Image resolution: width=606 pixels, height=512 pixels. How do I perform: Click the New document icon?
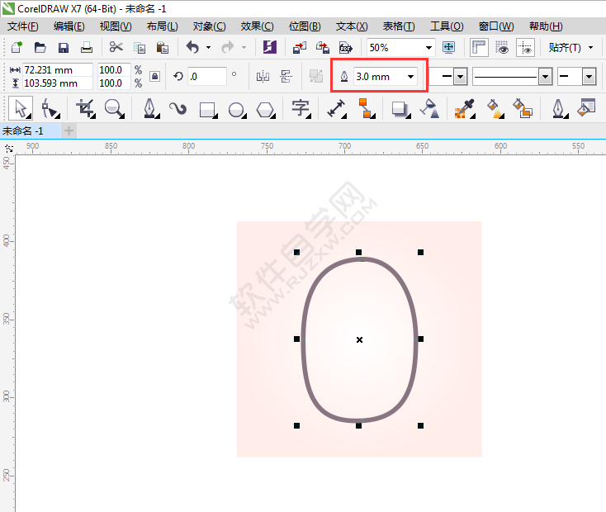17,48
